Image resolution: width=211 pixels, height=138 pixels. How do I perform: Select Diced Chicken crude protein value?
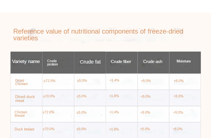coord(50,81)
